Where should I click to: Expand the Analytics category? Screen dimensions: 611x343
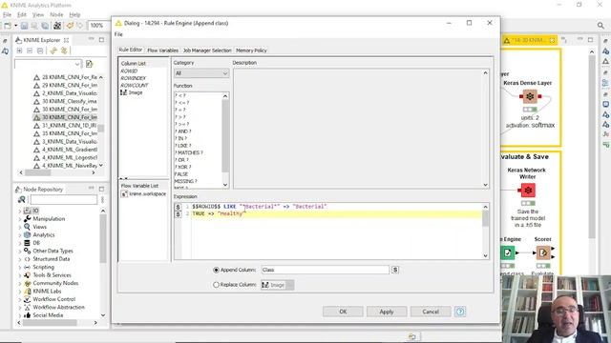[20, 235]
